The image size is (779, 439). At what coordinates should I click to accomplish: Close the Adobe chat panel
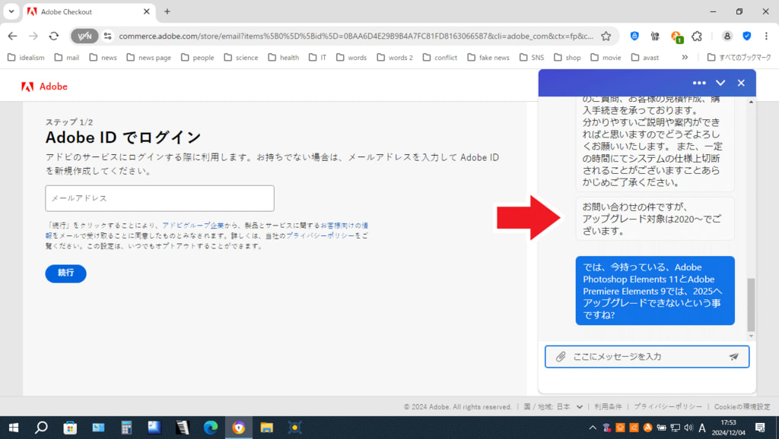pos(741,83)
